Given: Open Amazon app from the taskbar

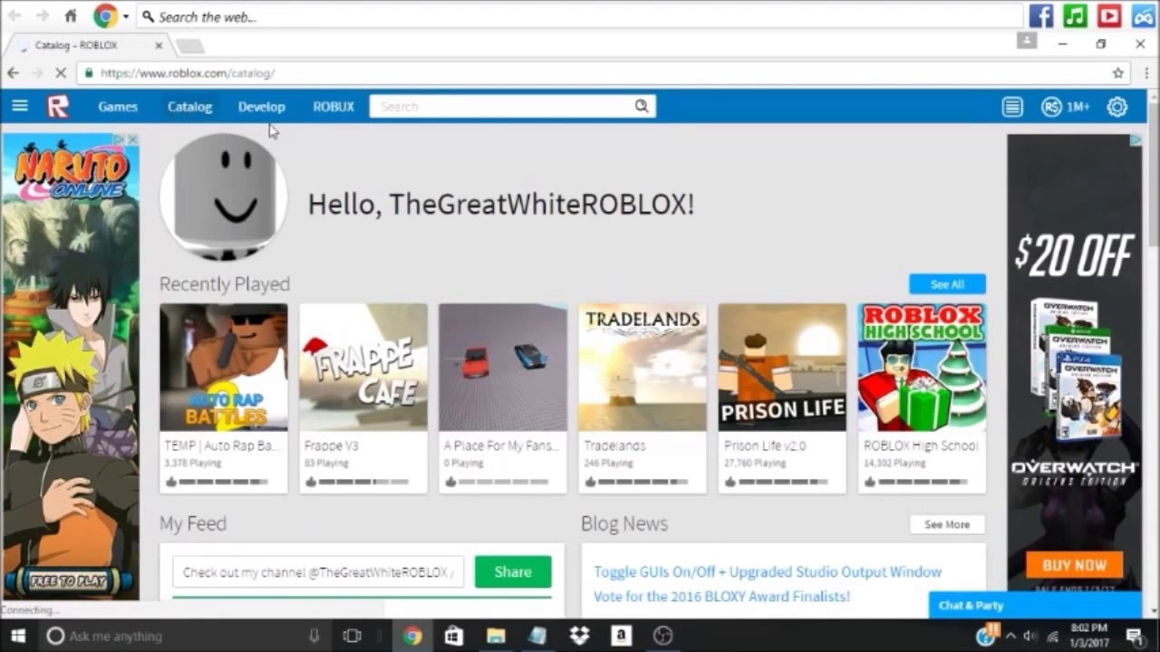Looking at the screenshot, I should click(621, 636).
